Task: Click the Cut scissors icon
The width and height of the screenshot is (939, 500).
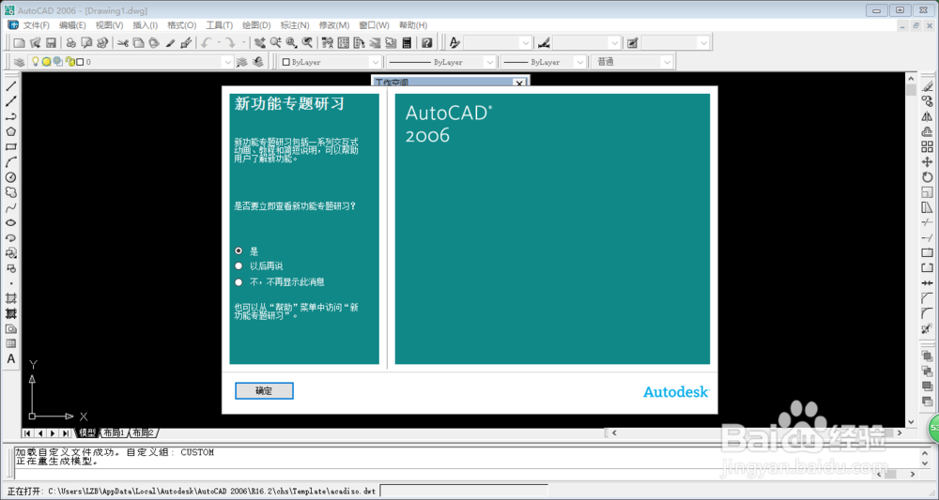Action: point(123,42)
